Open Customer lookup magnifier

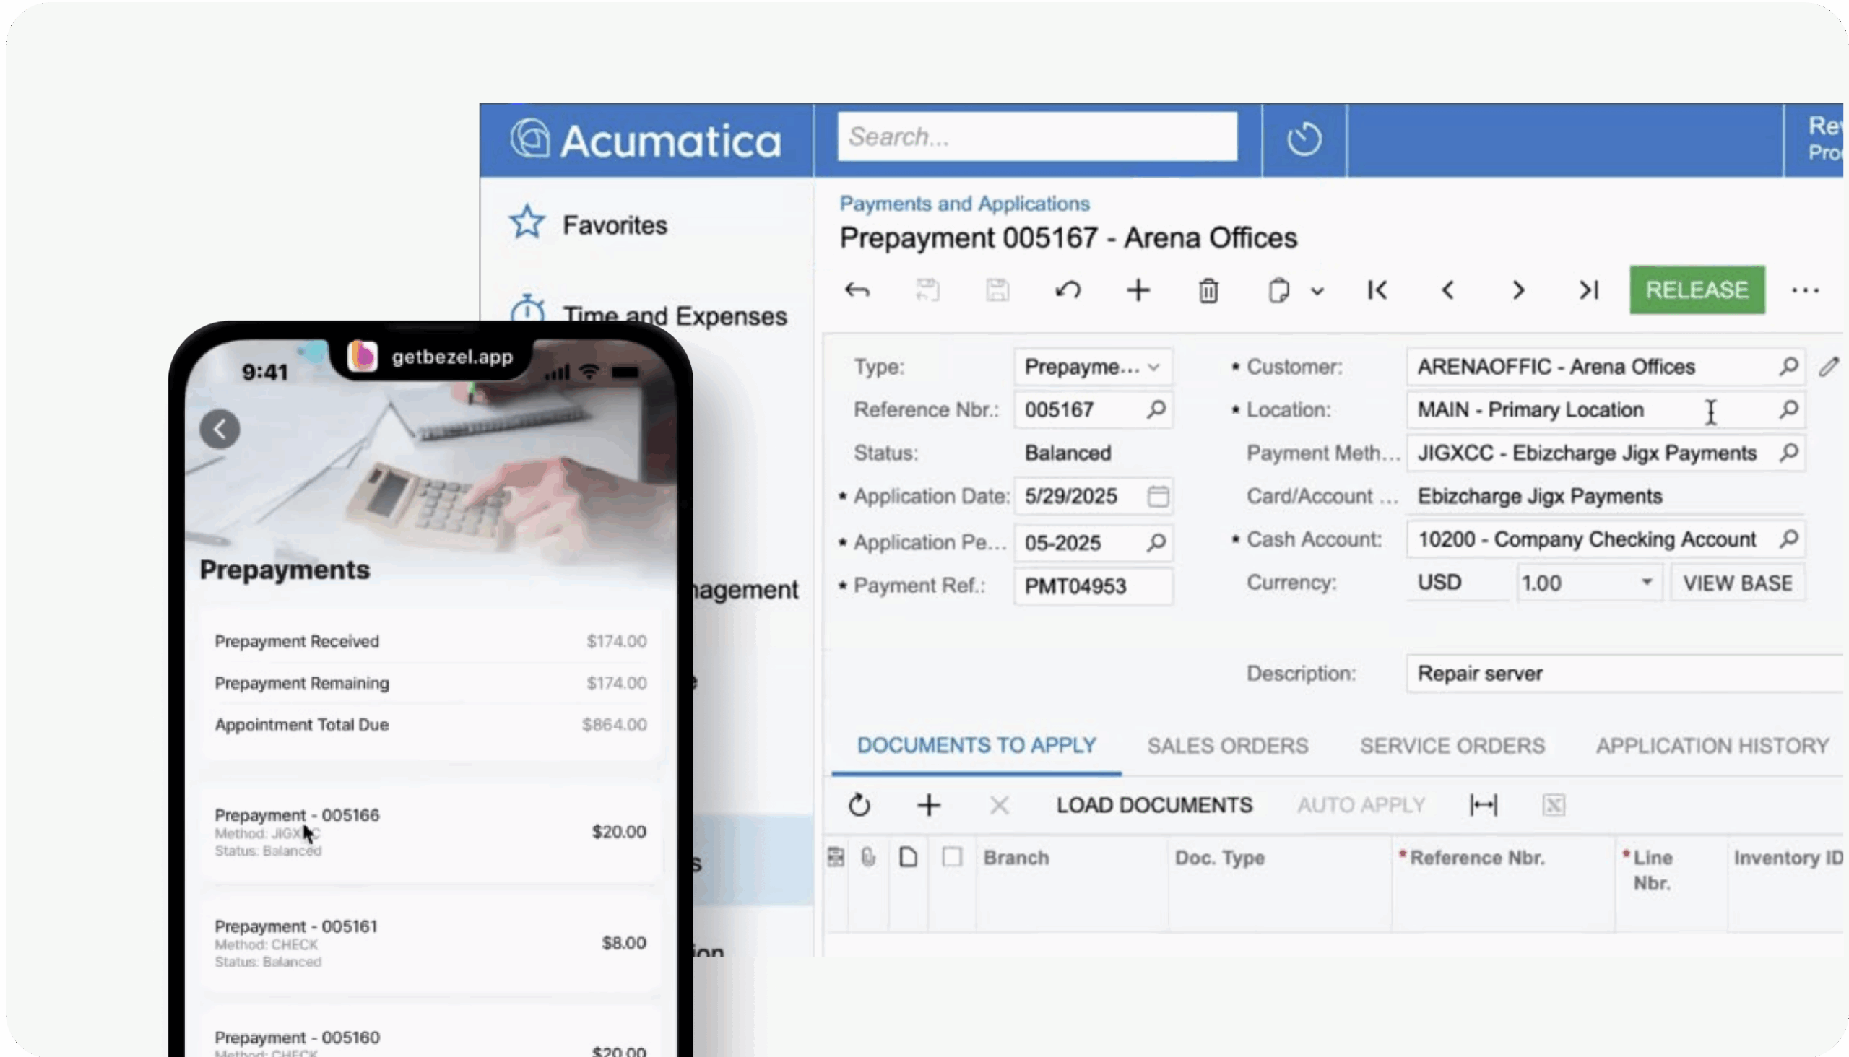point(1788,366)
